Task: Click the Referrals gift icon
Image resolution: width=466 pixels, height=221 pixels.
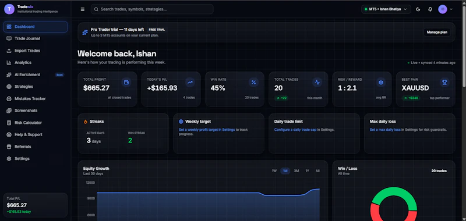Action: pos(9,147)
